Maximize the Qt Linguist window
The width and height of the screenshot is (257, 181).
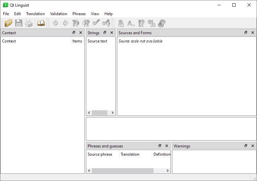pos(234,5)
